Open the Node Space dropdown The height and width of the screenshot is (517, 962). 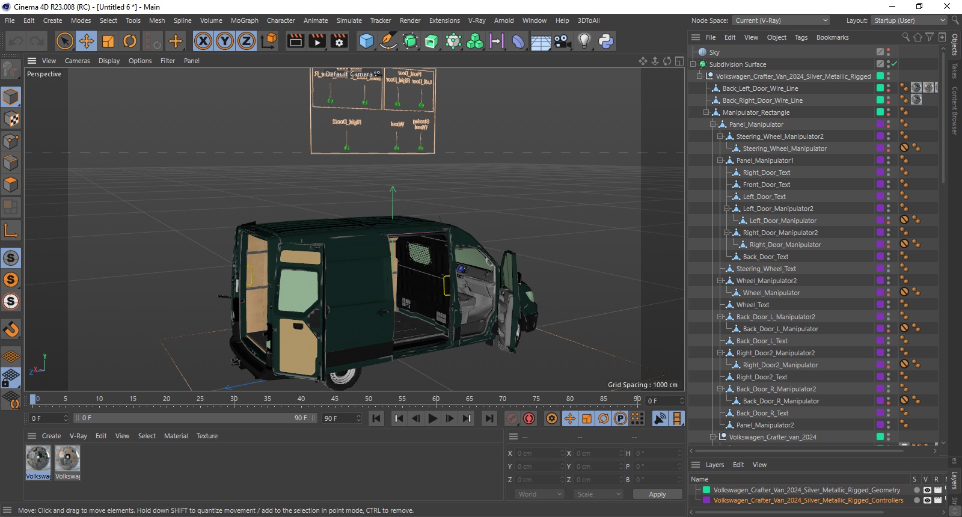(781, 20)
